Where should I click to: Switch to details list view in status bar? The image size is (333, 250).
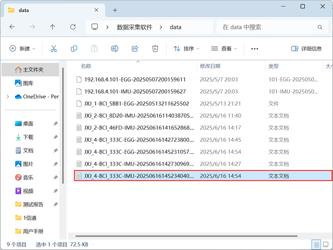pos(317,245)
